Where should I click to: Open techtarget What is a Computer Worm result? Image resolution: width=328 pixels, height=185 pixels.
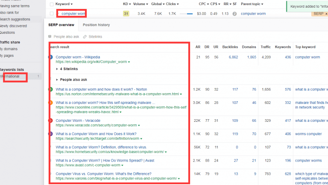[x=96, y=134]
